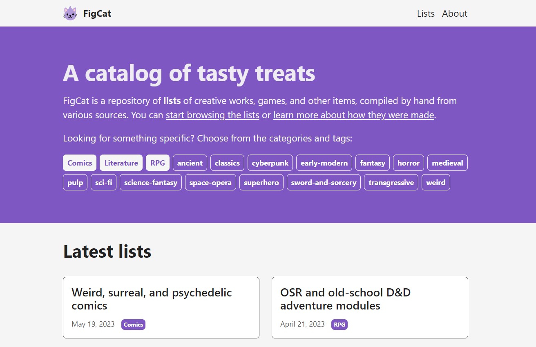Click the FigCat cat logo icon

[70, 13]
